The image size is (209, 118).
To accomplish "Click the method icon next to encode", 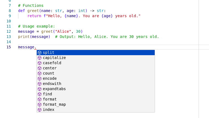I will (39, 78).
